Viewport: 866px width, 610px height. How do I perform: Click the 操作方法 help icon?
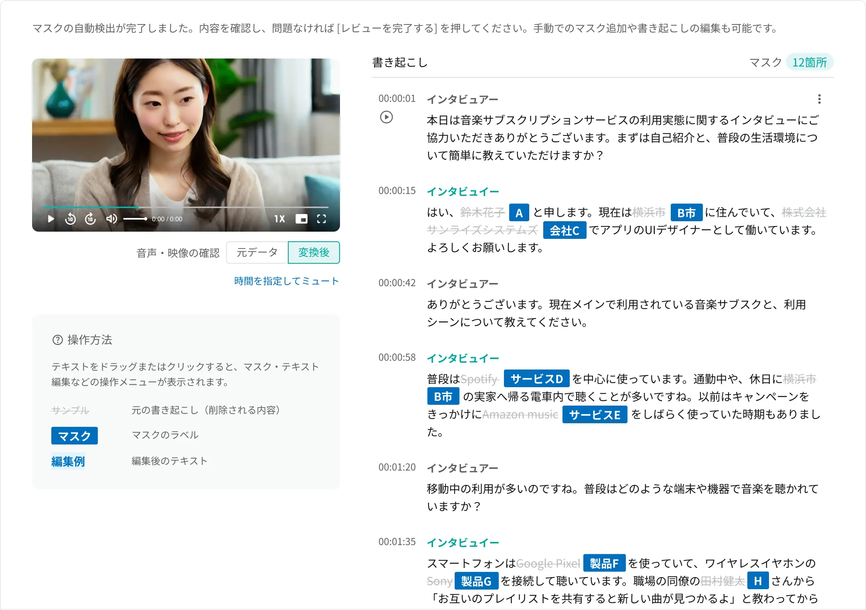58,340
